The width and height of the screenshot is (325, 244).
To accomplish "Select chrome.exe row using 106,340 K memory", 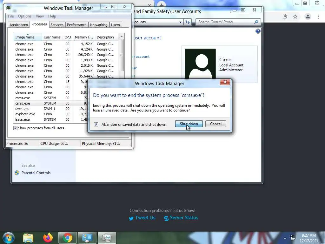I will pos(66,55).
